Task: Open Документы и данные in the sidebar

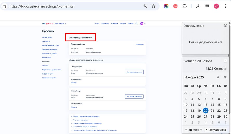Action: [49, 53]
